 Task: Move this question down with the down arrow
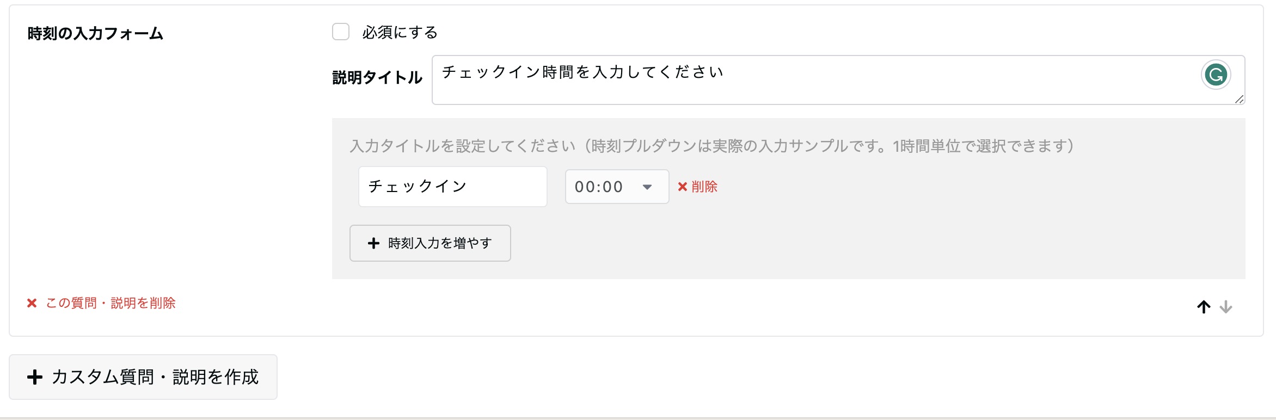tap(1226, 307)
